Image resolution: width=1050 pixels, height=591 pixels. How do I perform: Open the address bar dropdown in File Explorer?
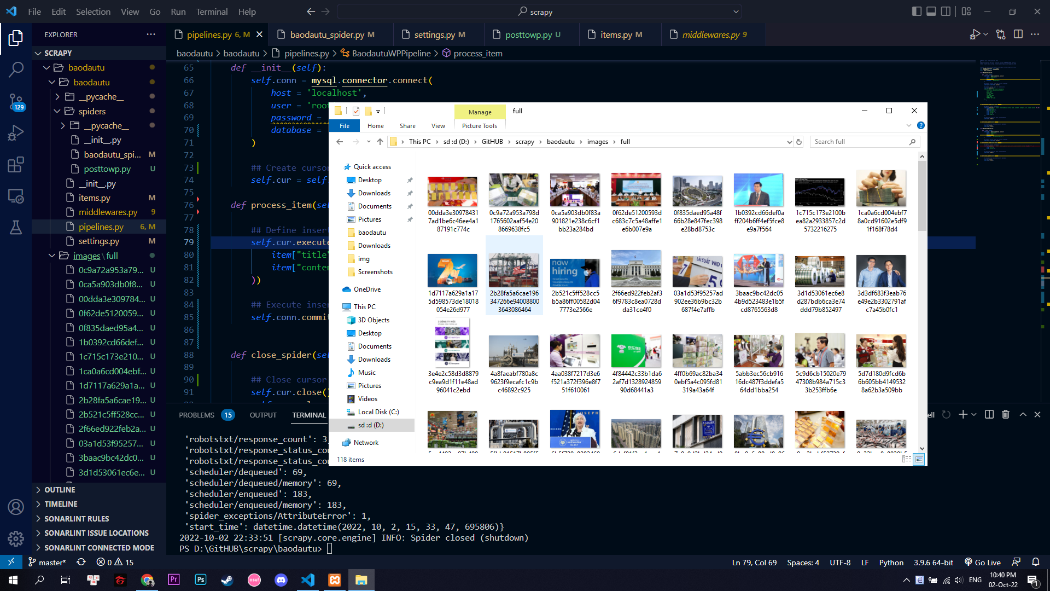[x=789, y=141]
